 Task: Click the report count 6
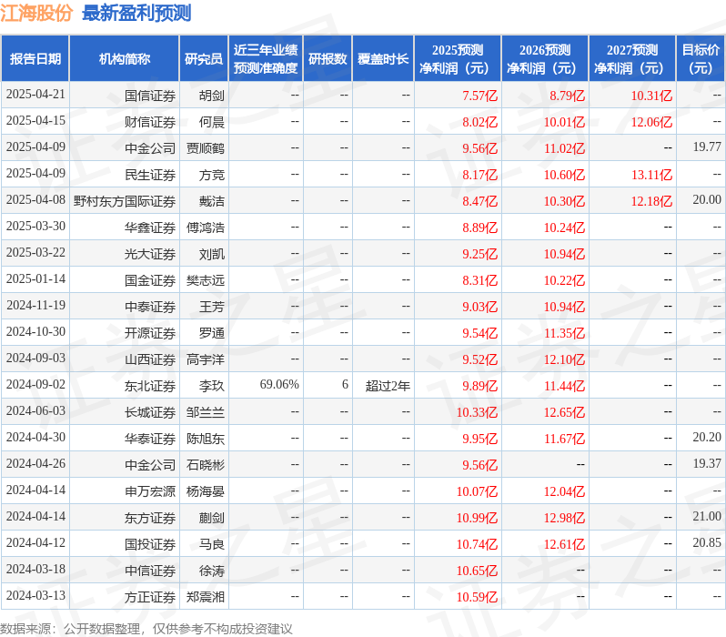pyautogui.click(x=345, y=385)
